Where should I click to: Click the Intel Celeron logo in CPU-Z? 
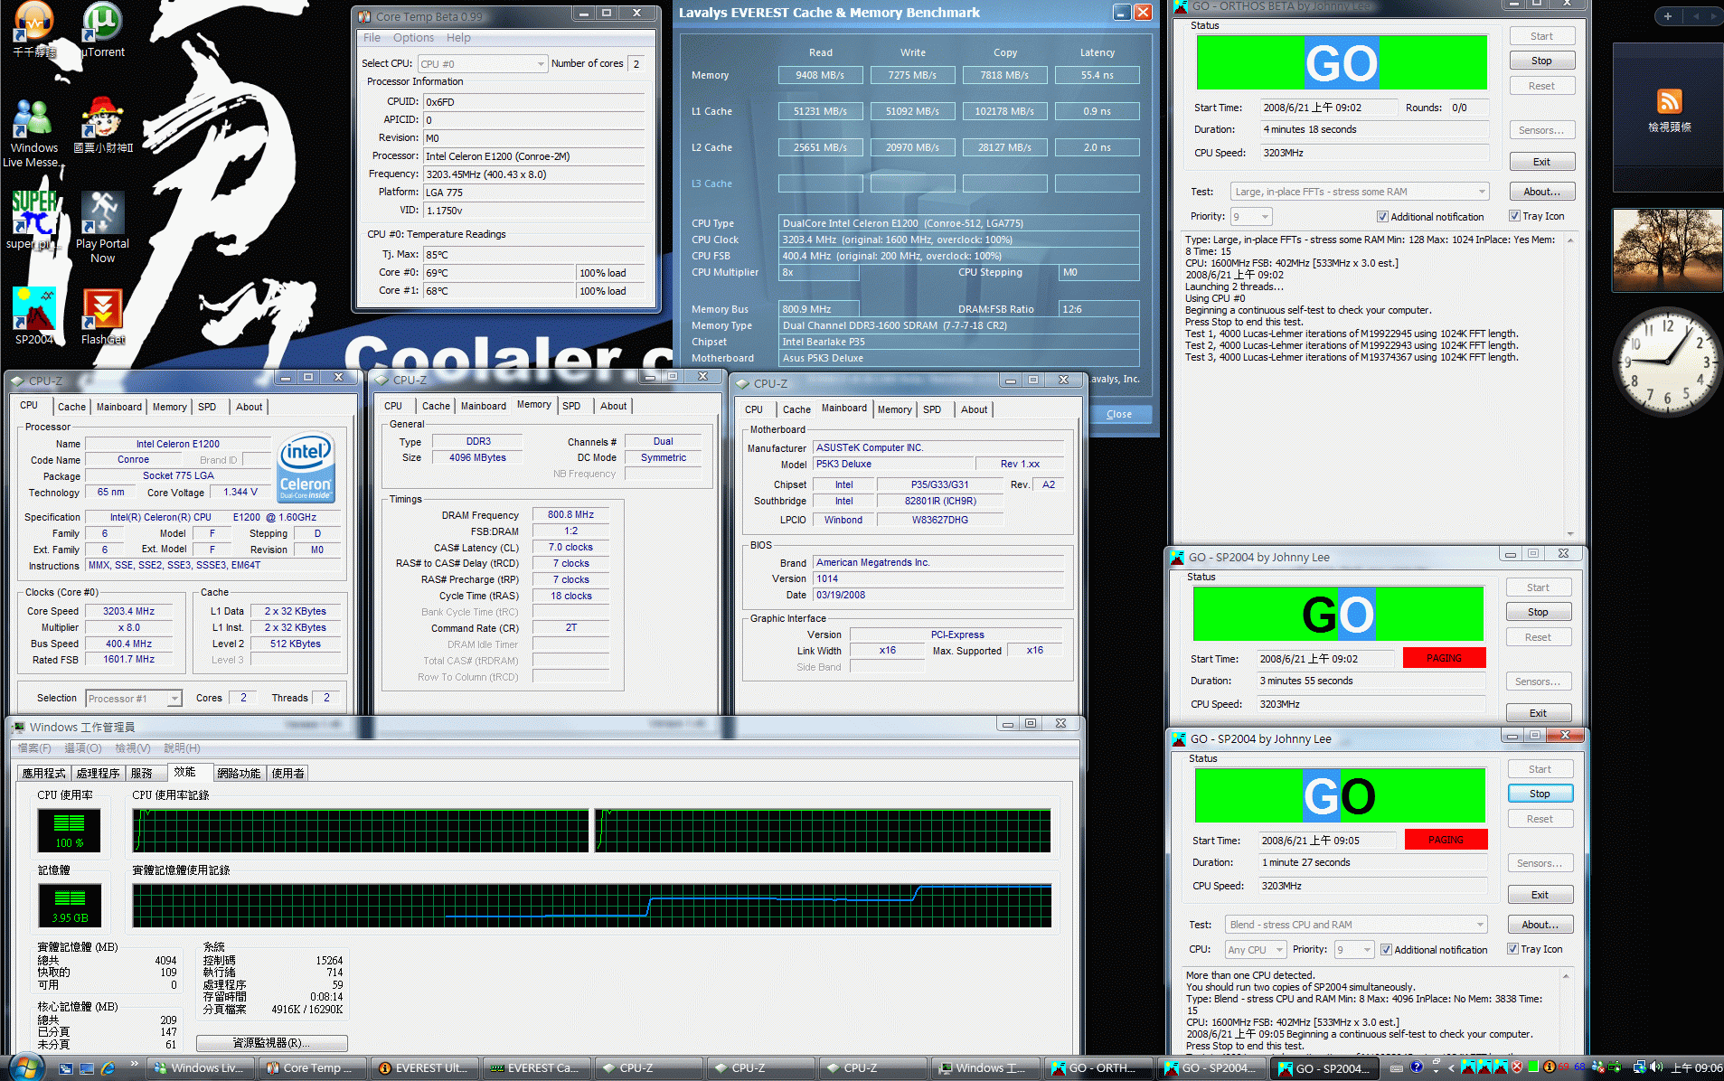tap(306, 467)
